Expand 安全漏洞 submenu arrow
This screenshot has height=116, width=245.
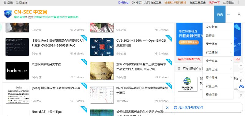pyautogui.click(x=231, y=52)
